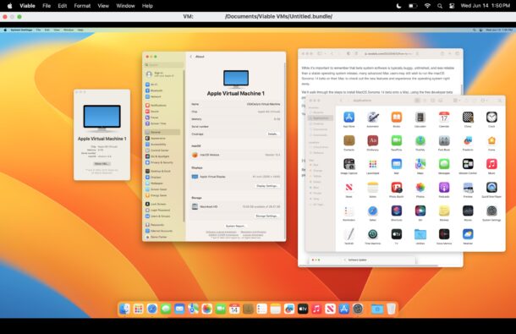
Task: Open the View menu in host menu bar
Action: [x=103, y=6]
